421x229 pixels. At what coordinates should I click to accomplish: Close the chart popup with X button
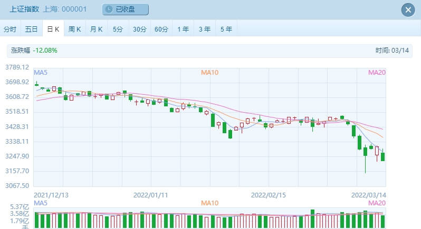(407, 9)
